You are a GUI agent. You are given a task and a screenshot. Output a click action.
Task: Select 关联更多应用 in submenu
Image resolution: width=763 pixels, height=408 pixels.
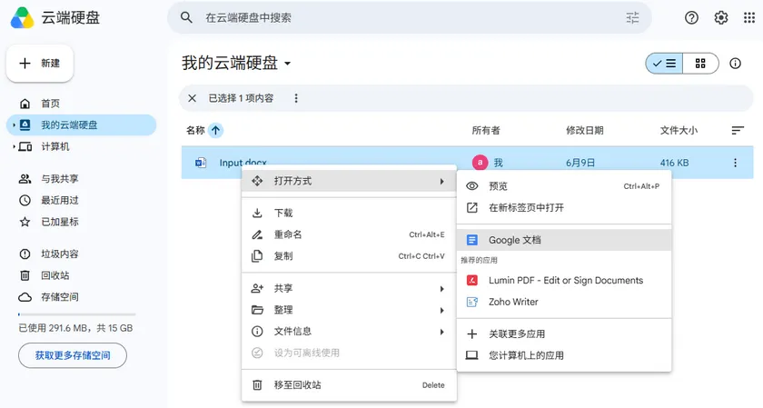564,334
